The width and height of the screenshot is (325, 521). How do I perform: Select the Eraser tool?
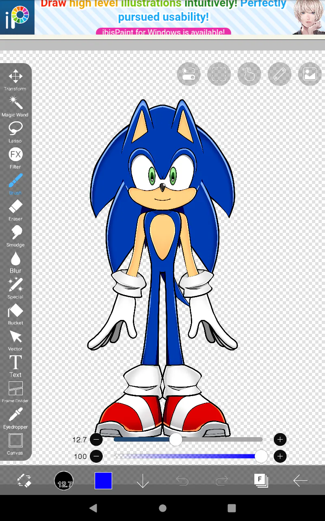15,210
